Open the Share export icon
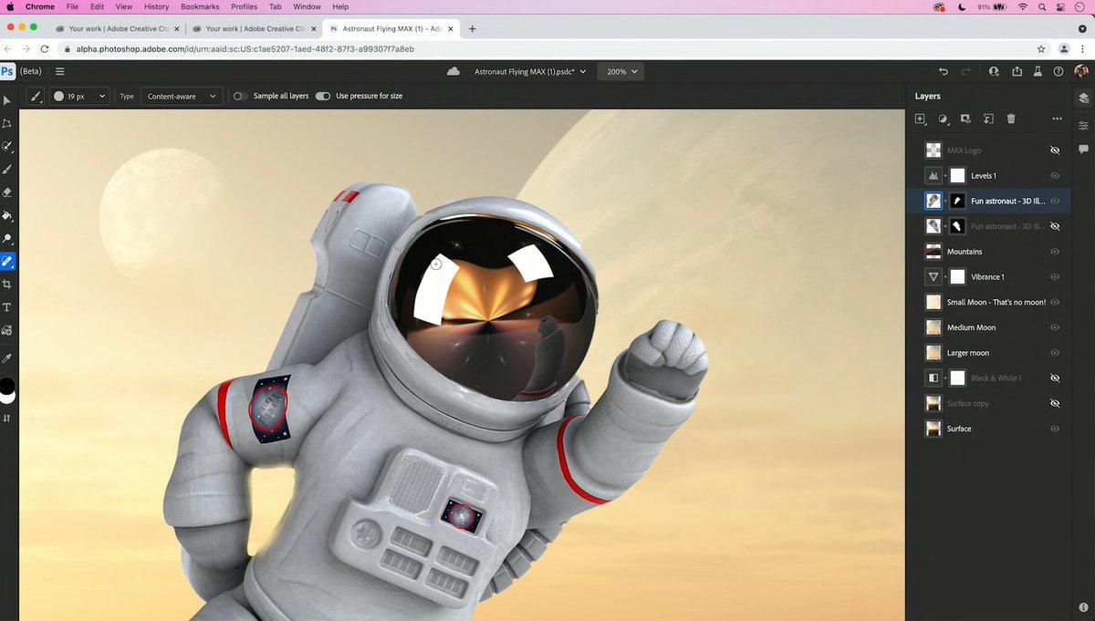Image resolution: width=1095 pixels, height=621 pixels. (1016, 71)
